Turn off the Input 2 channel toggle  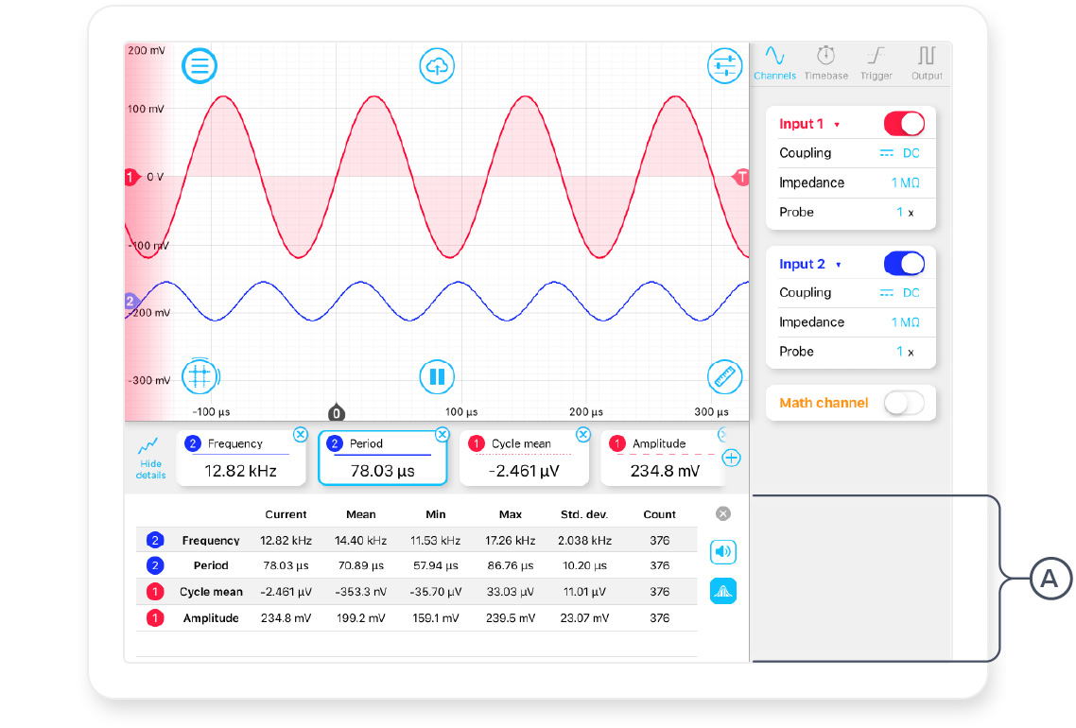point(903,264)
